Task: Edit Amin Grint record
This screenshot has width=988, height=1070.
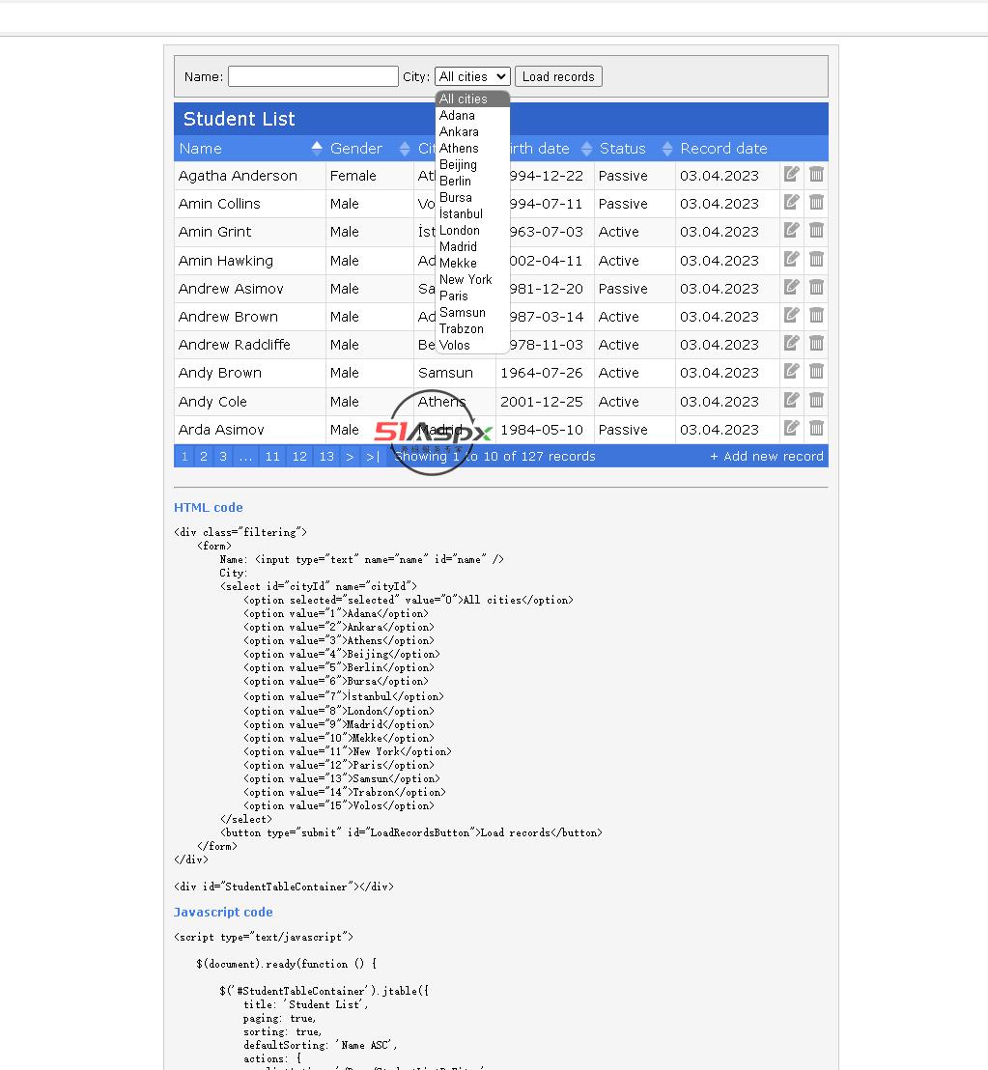Action: [x=792, y=230]
